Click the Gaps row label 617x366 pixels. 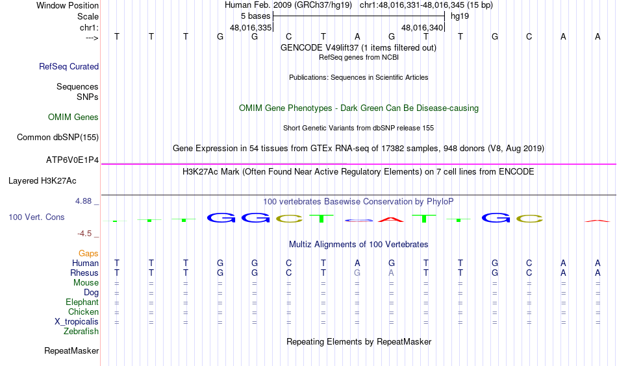point(88,253)
